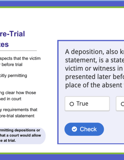
Task: Click the blue header bar at top
Action: tap(62, 3)
